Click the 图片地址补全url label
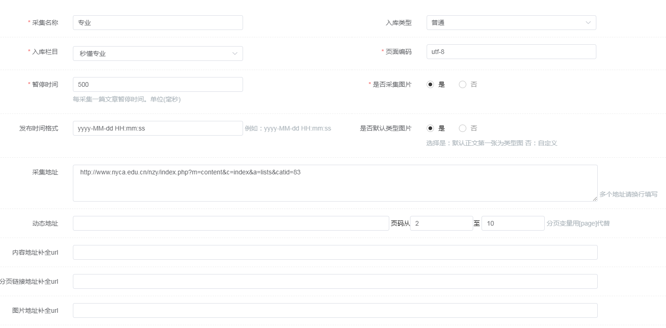The height and width of the screenshot is (328, 666). click(x=35, y=310)
